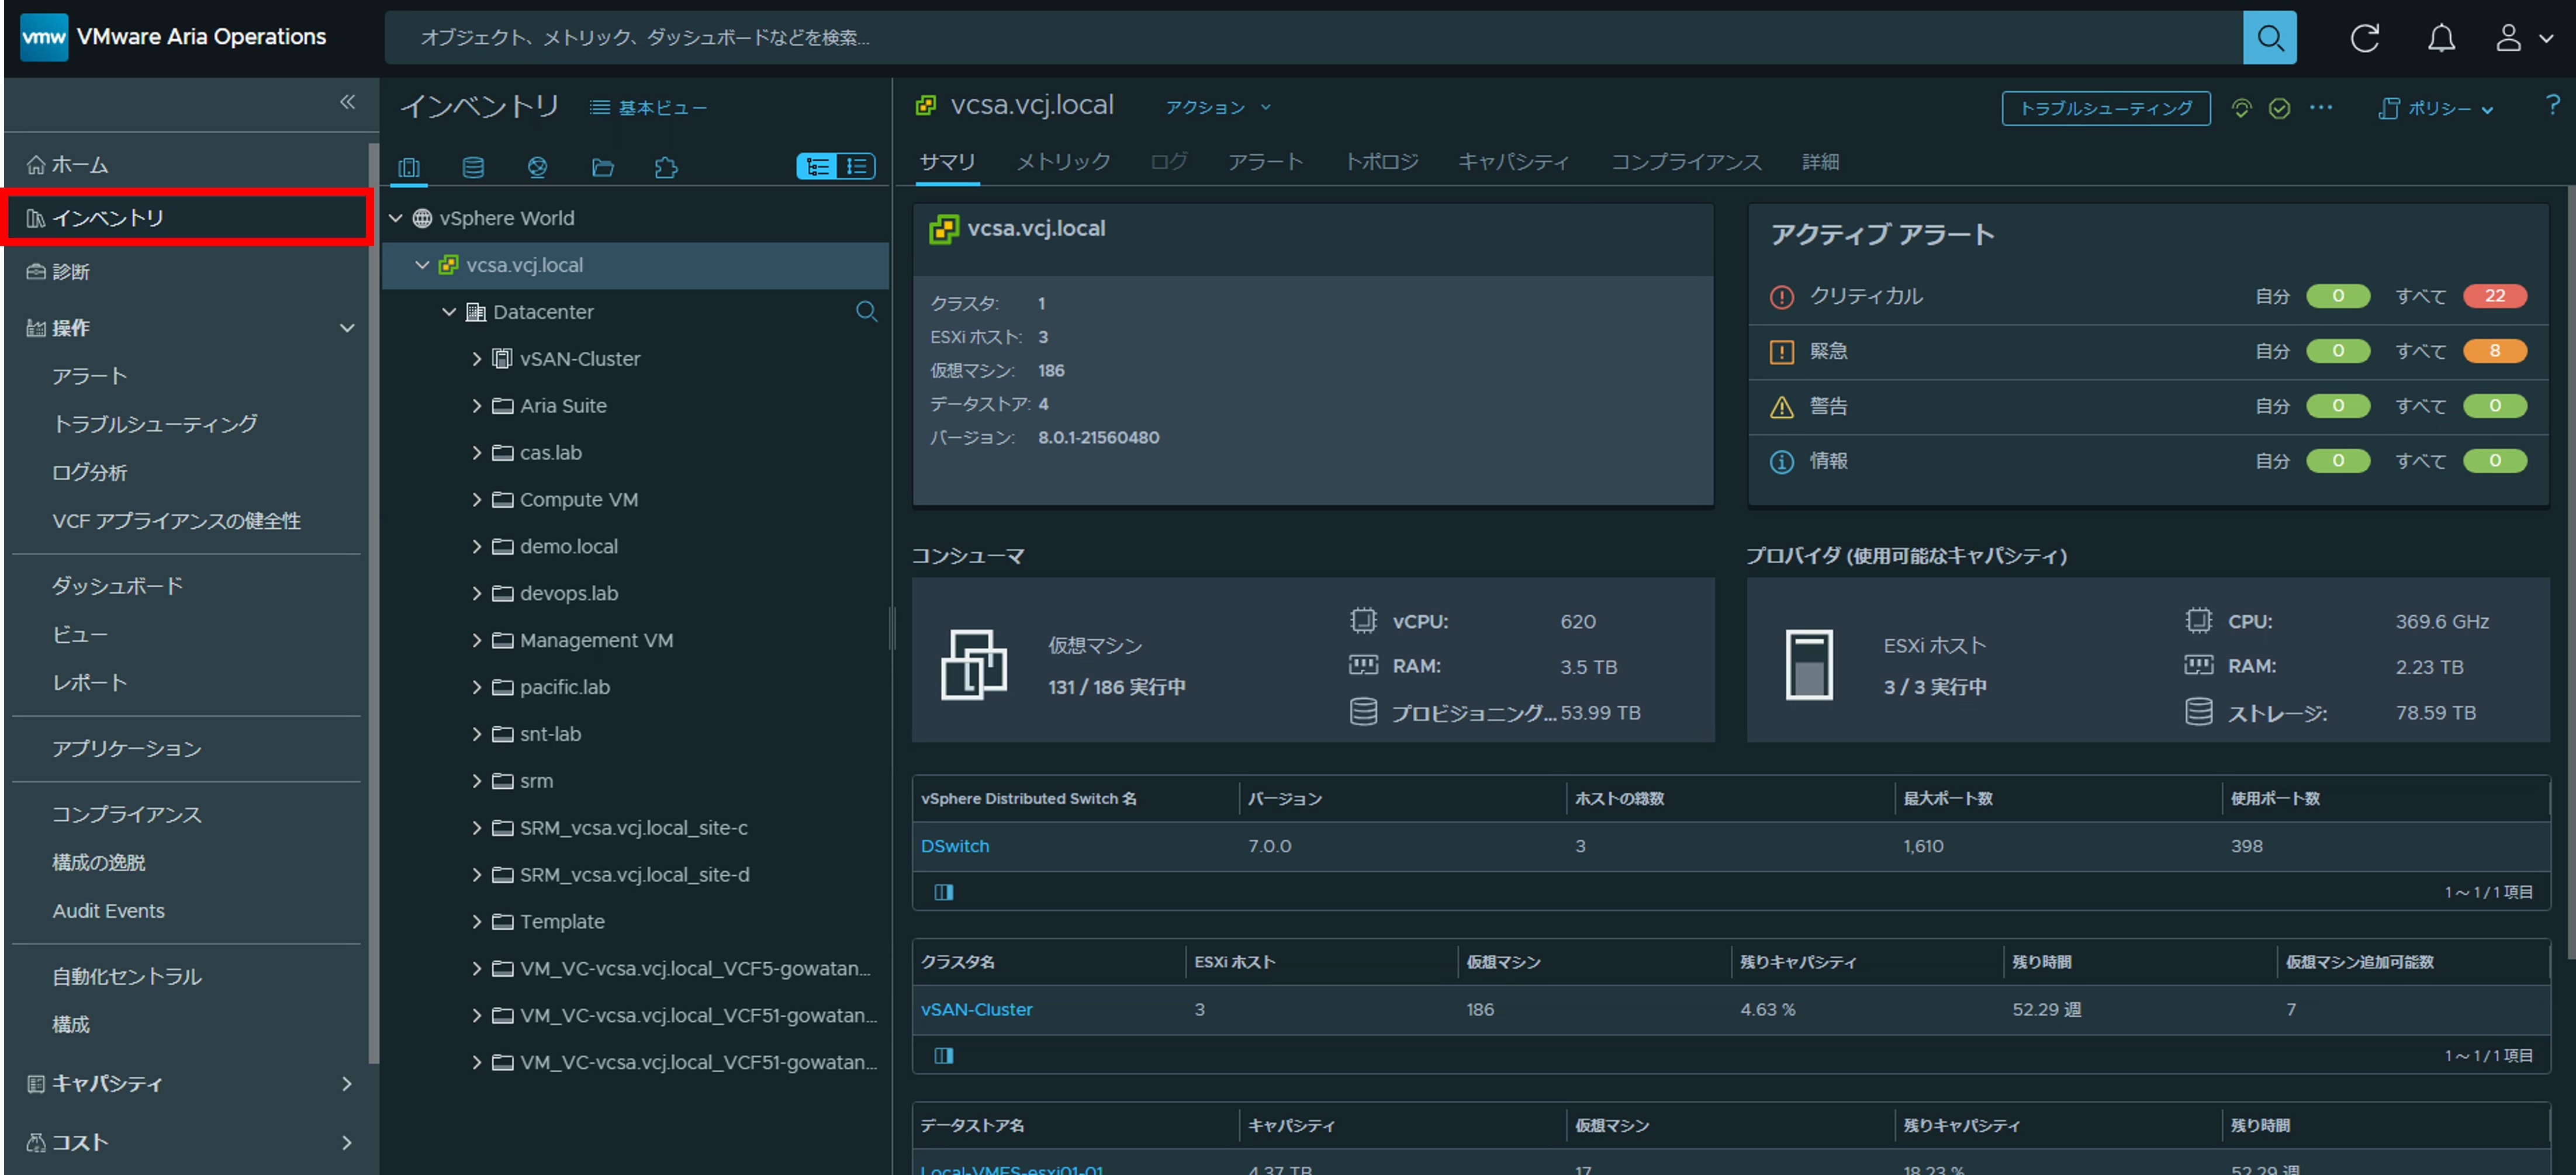The image size is (2576, 1175).
Task: Expand the Compute VM folder
Action: tap(476, 500)
